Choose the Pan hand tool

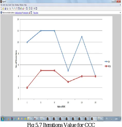pyautogui.click(x=17, y=9)
